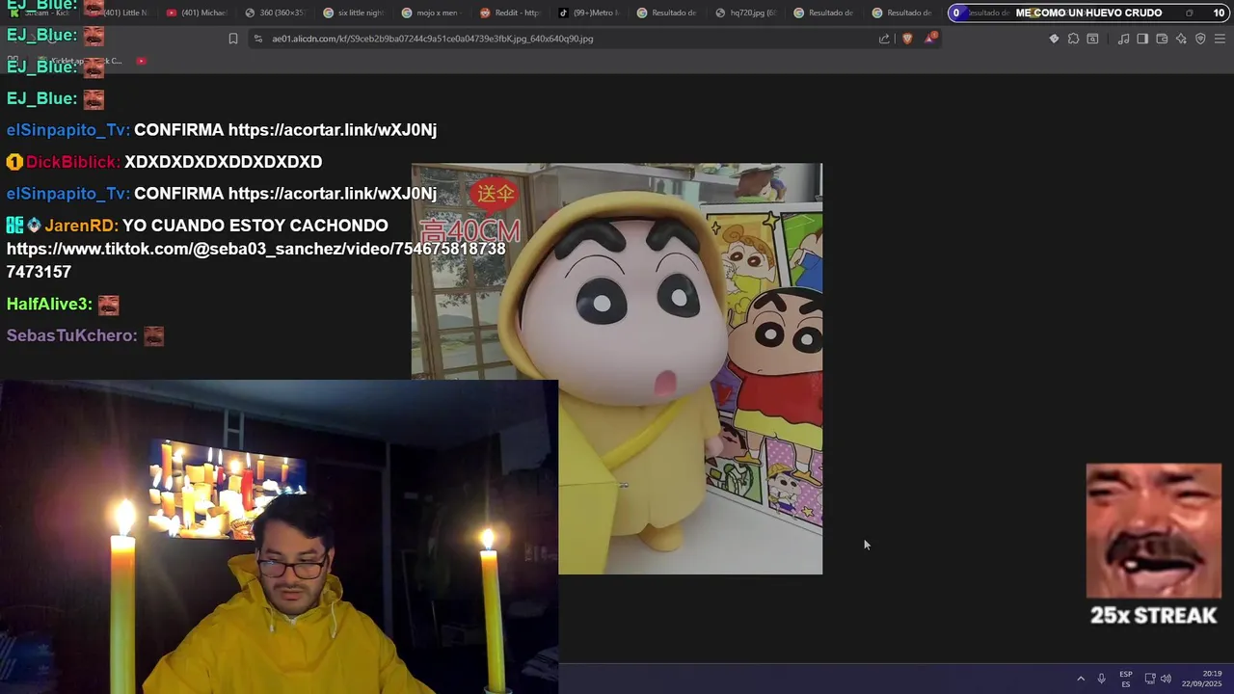Click the webcam feed with candles
The image size is (1234, 694).
[279, 537]
